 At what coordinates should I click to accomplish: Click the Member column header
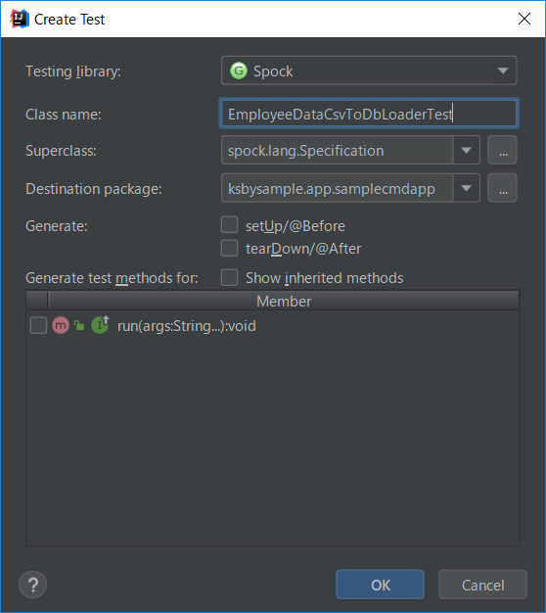click(x=284, y=301)
